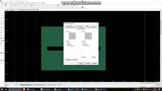Switch to the 'Пробивка' dialog tab

87,26
